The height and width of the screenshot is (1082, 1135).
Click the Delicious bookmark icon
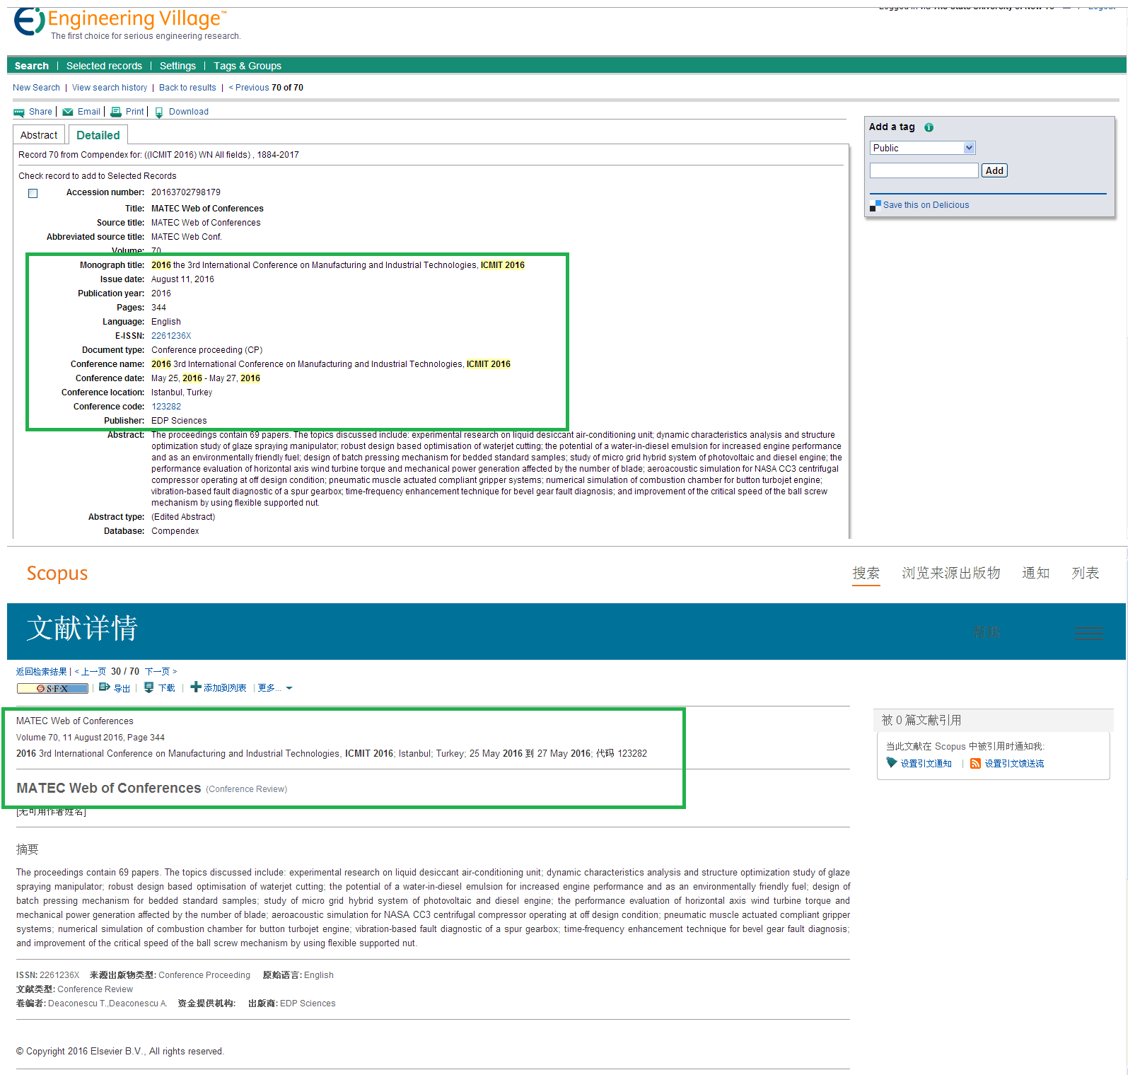[875, 206]
